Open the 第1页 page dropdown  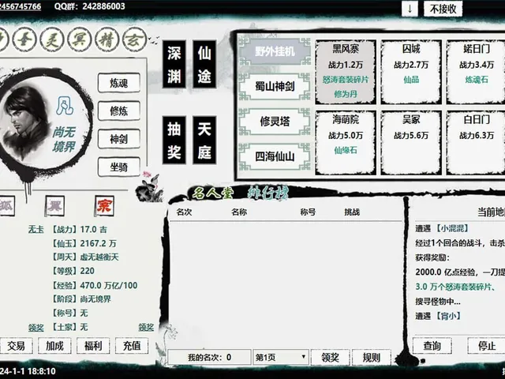coord(281,357)
